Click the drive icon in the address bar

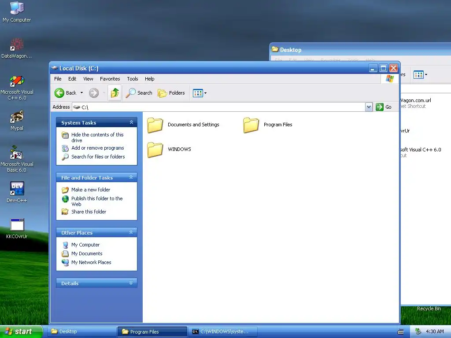tap(77, 107)
